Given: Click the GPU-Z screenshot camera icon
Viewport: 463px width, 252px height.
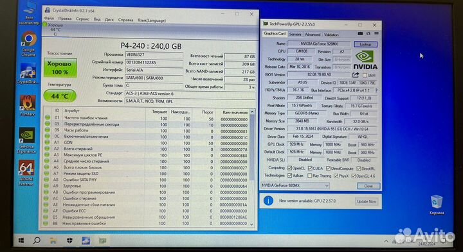Looking at the screenshot, I should click(361, 34).
